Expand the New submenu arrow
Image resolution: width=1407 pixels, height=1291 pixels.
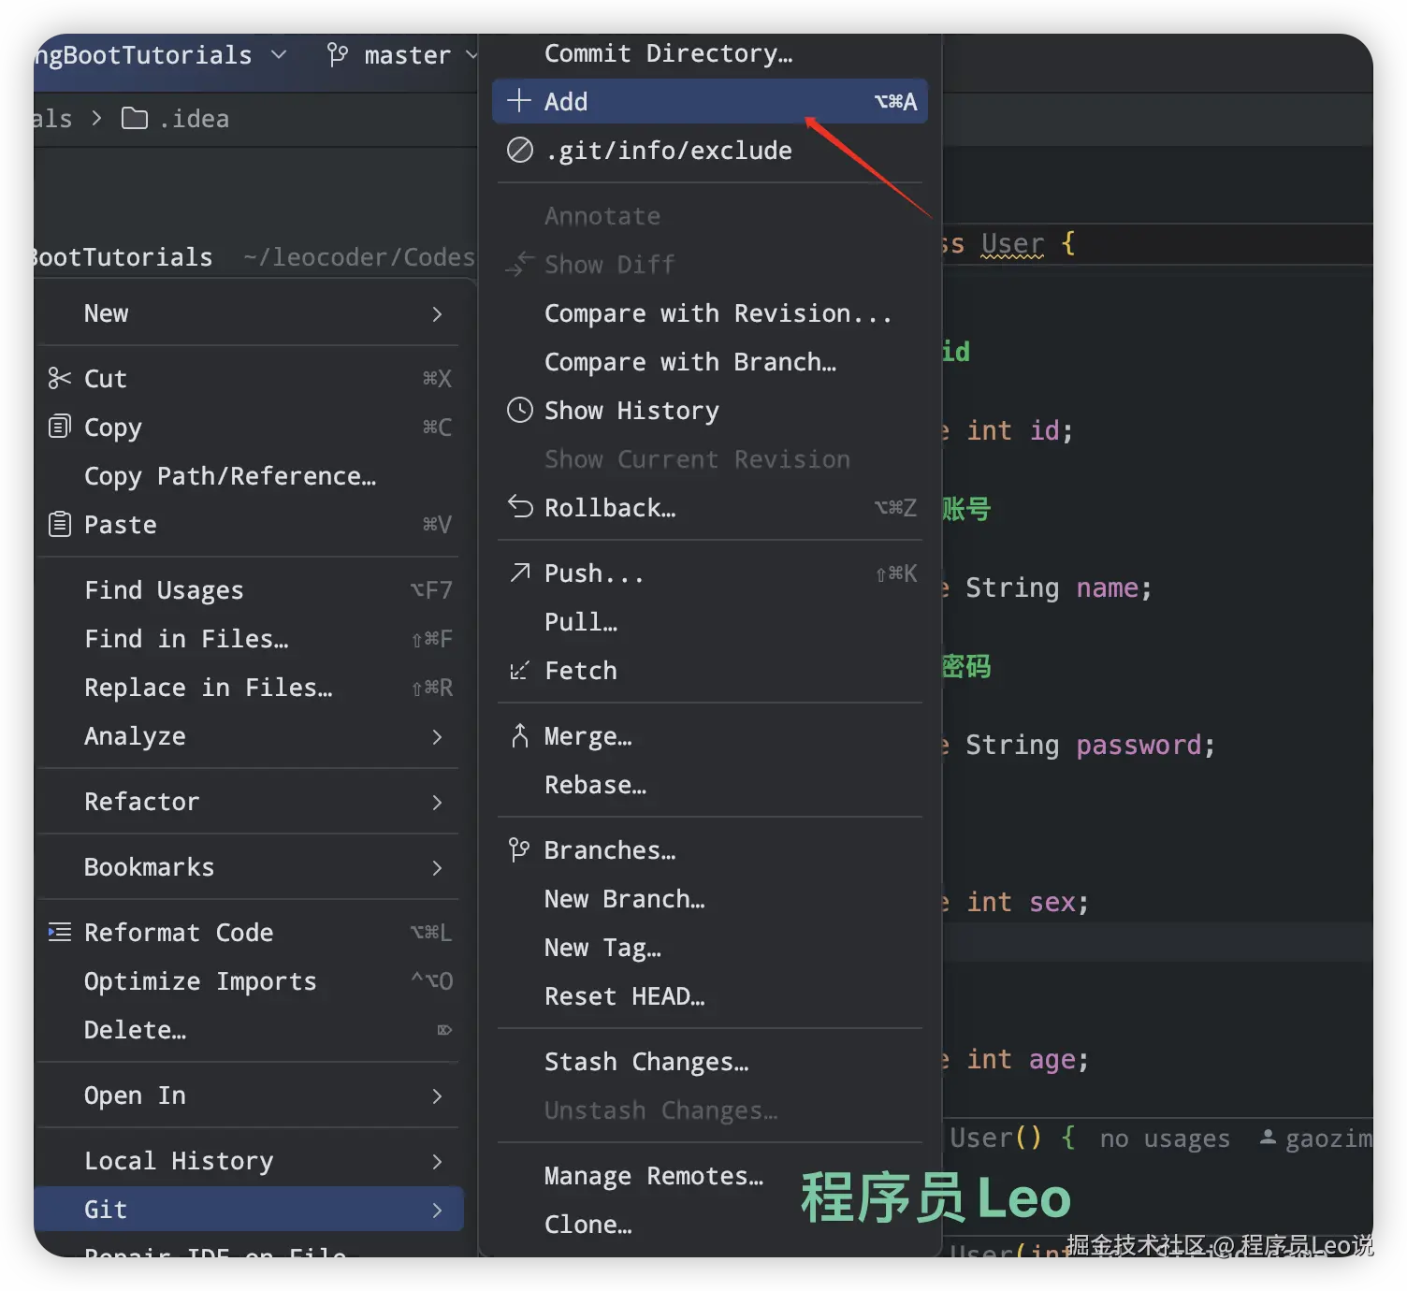coord(437,313)
